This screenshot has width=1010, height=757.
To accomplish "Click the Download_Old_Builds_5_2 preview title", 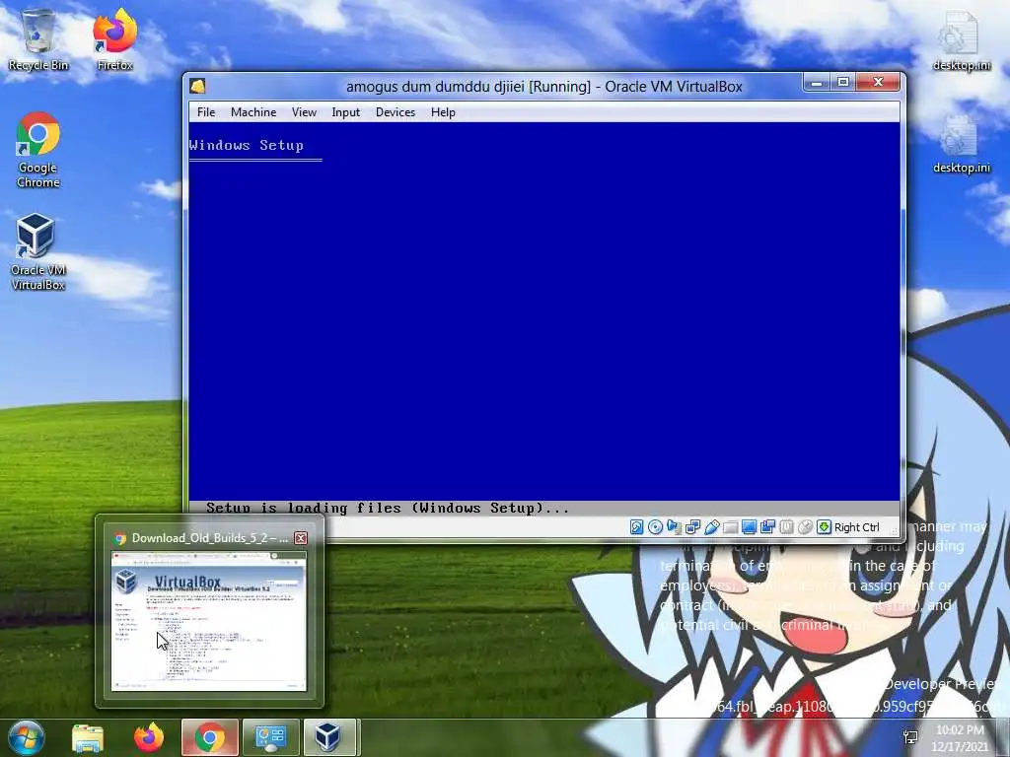I will [x=209, y=538].
